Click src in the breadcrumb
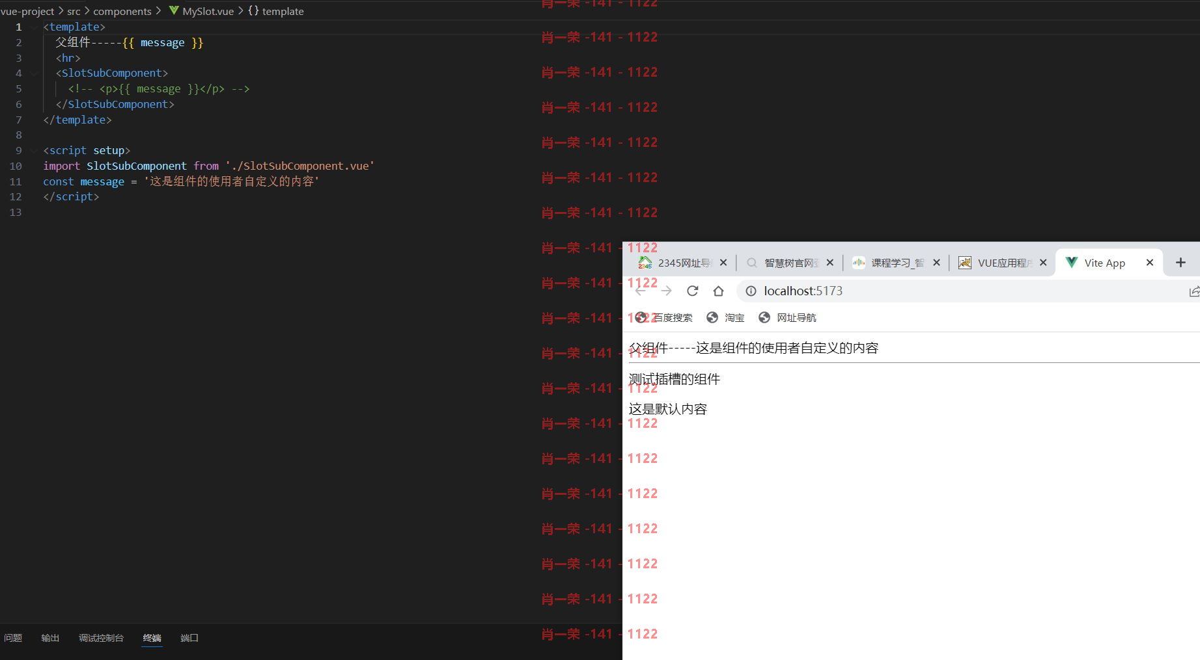This screenshot has width=1200, height=660. (x=74, y=11)
